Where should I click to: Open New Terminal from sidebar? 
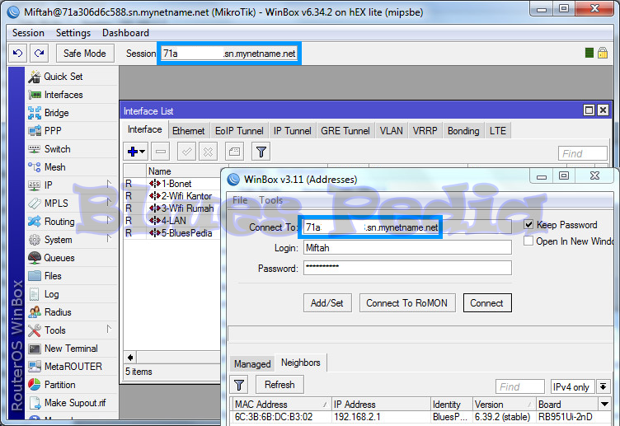(72, 349)
